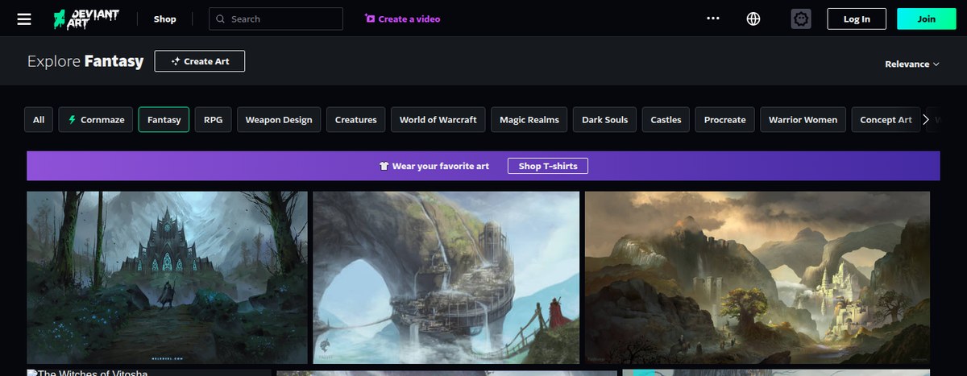Open the waterfall arch city artwork
Image resolution: width=967 pixels, height=376 pixels.
click(446, 277)
